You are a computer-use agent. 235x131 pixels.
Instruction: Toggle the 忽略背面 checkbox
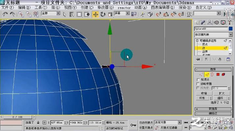tap(198, 84)
